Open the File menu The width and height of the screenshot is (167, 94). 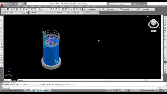point(8,7)
